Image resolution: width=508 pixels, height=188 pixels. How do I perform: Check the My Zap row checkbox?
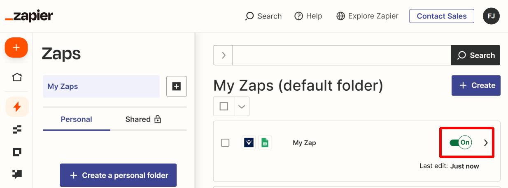tap(225, 143)
